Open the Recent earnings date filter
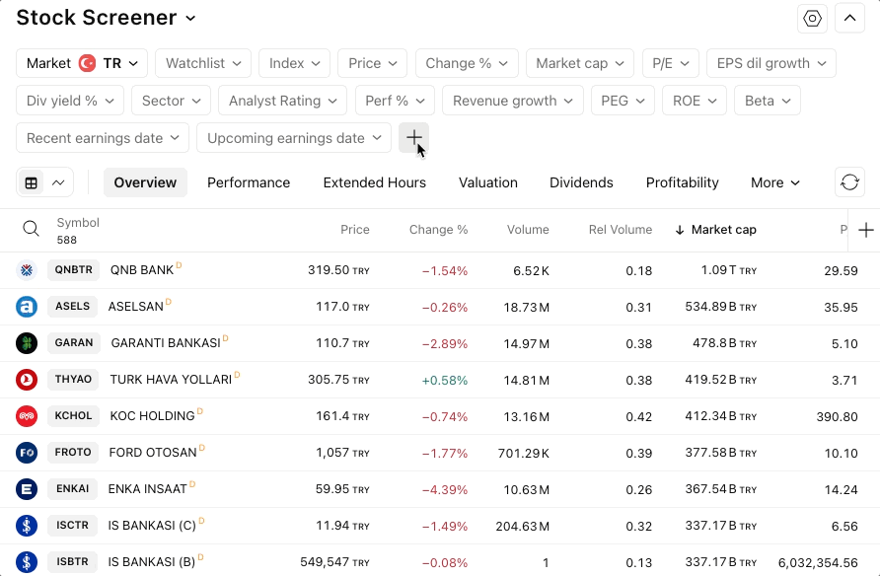Viewport: 880px width, 576px height. [x=103, y=138]
